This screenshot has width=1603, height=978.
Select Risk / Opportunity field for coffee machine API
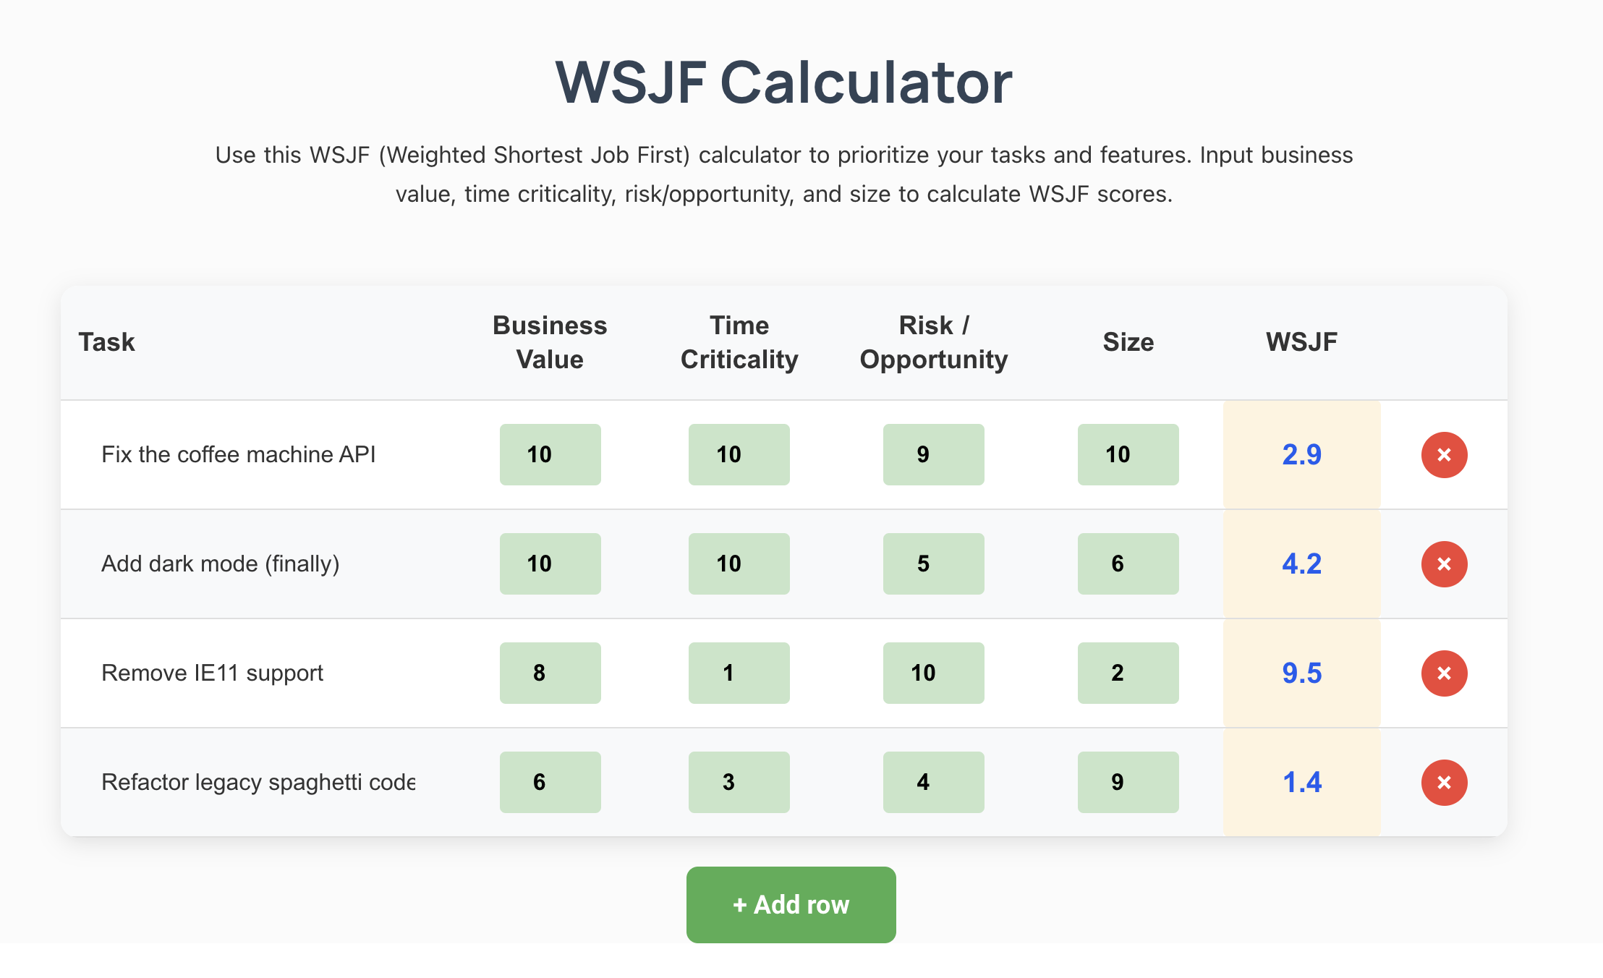coord(933,454)
